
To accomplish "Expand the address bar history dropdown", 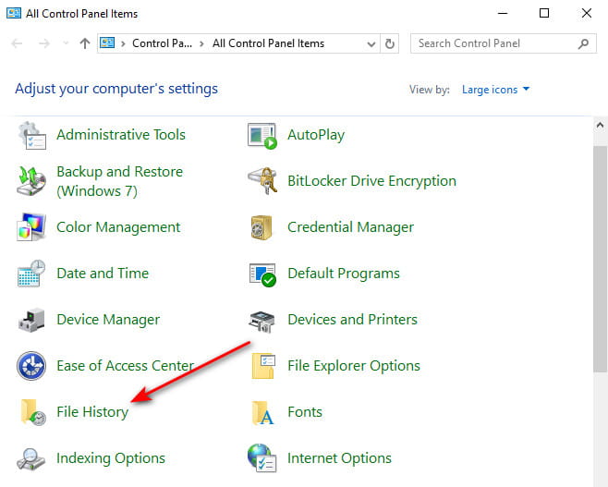I will [x=371, y=43].
